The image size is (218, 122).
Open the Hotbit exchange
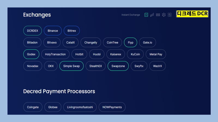(x=79, y=54)
